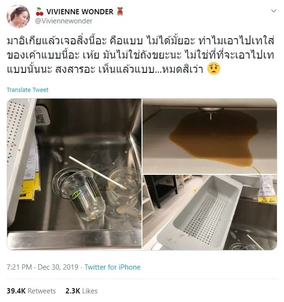Click the IKEA logo on the cup

77,194
